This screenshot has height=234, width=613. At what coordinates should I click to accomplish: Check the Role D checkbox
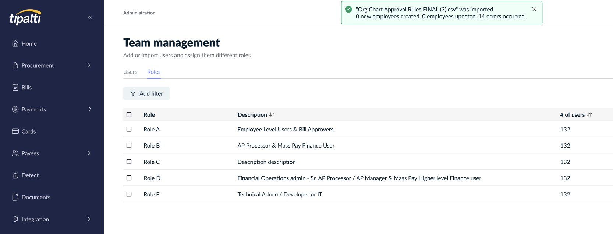(129, 178)
